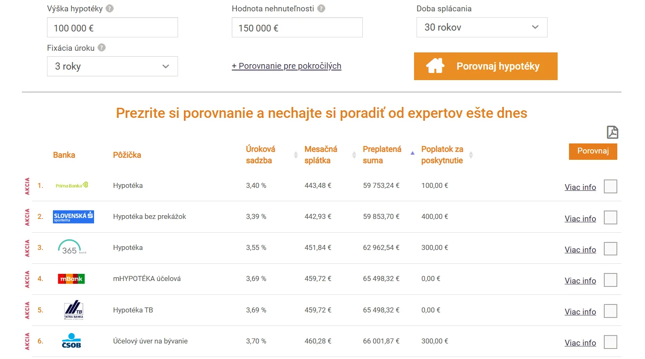Screen dimensions: 645x359
Task: Click the Pôžička column header
Action: [x=127, y=155]
